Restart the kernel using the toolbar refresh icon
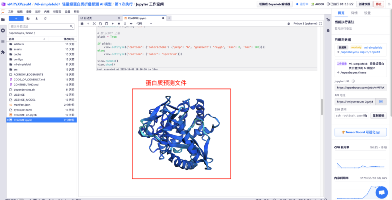The image size is (392, 200). pos(125,24)
